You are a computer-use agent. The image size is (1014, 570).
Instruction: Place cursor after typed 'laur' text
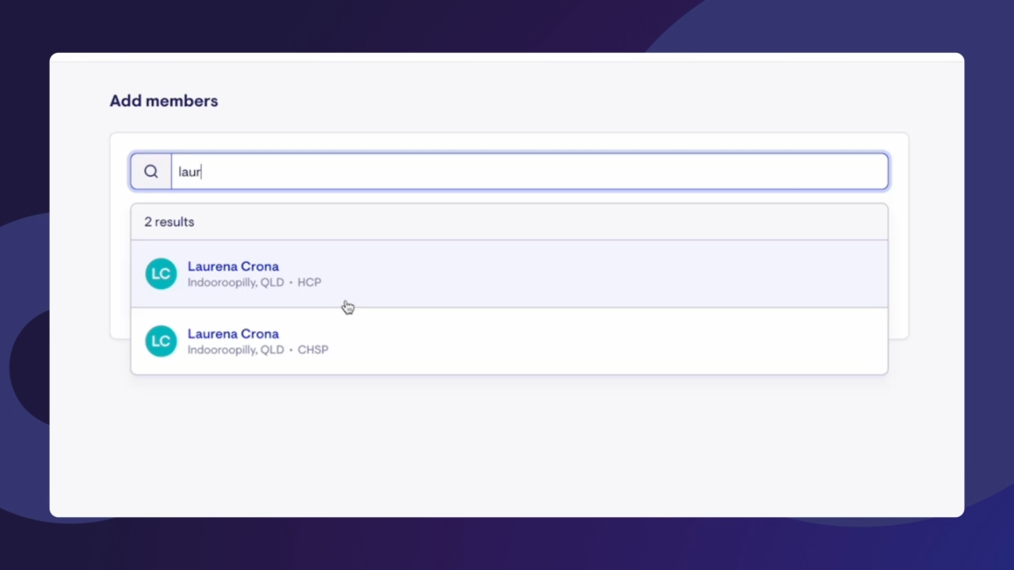[202, 172]
